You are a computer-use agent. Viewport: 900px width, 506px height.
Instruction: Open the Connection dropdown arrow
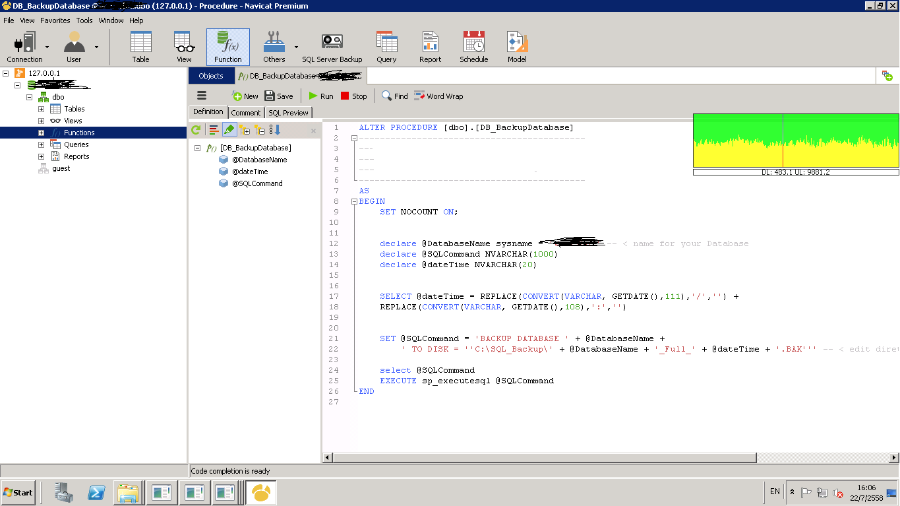[x=47, y=47]
